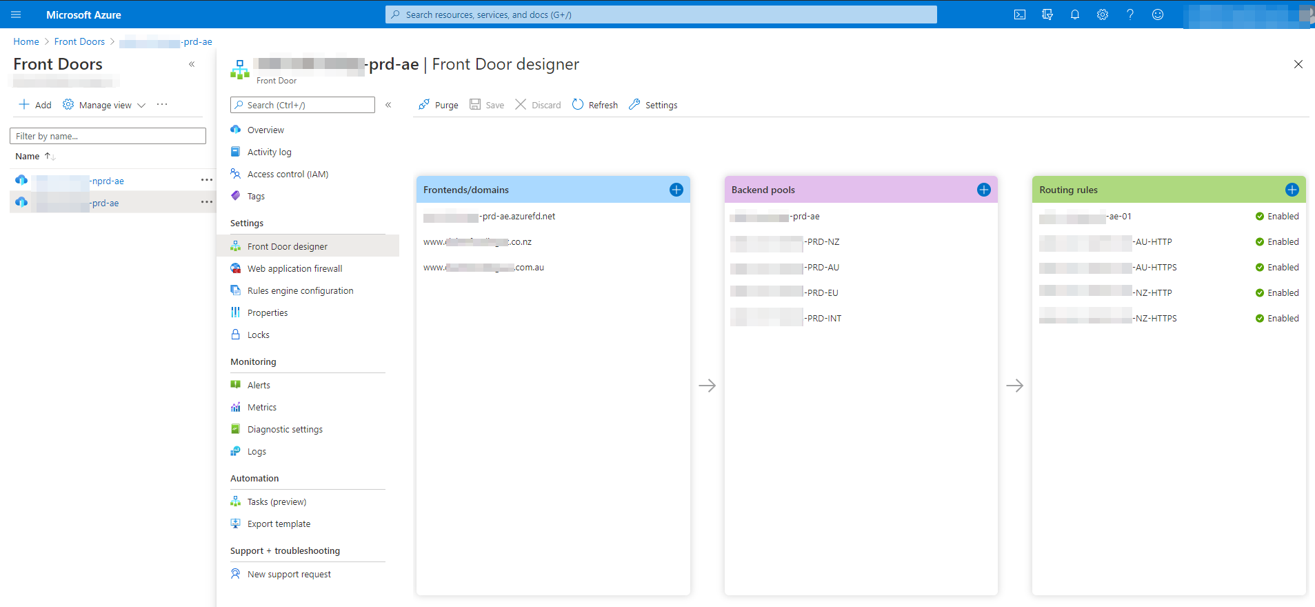Open Access control (IAM)
1315x607 pixels.
click(x=288, y=174)
